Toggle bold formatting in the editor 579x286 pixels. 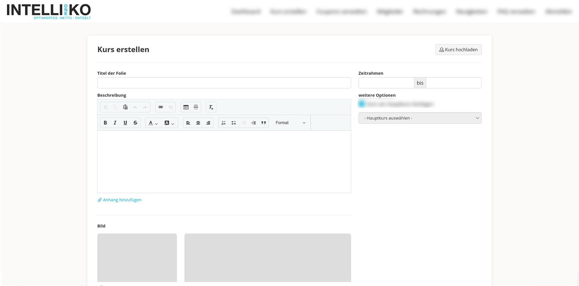[x=105, y=123]
